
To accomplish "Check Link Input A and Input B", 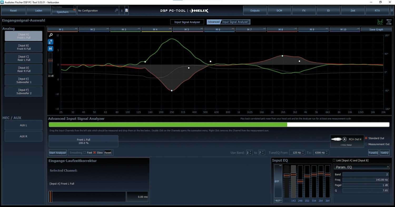I will pyautogui.click(x=334, y=160).
